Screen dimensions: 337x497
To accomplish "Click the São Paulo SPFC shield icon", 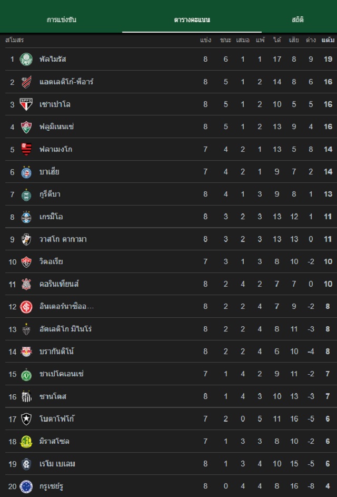I will tap(26, 104).
